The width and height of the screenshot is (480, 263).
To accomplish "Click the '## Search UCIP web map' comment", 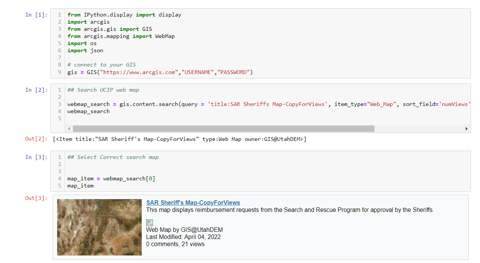I will [x=103, y=90].
